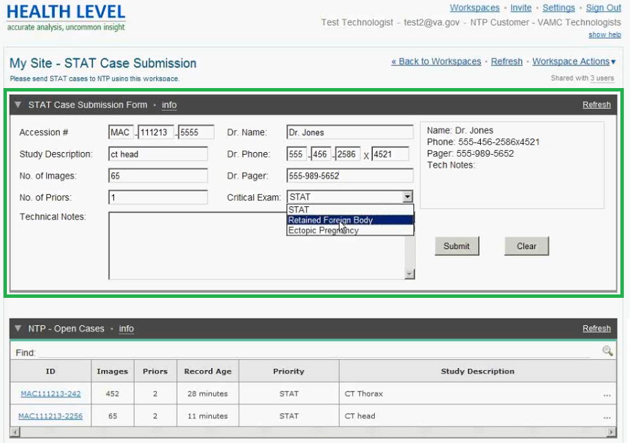The image size is (630, 443).
Task: Open case MAC111213-242 link
Action: [50, 394]
